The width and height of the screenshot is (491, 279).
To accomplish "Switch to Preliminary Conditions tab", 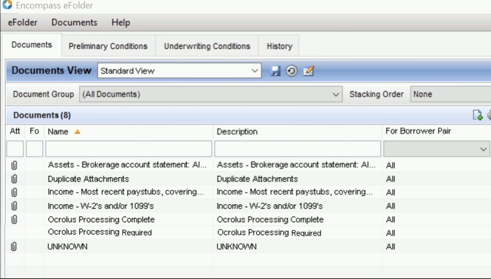I will coord(108,46).
